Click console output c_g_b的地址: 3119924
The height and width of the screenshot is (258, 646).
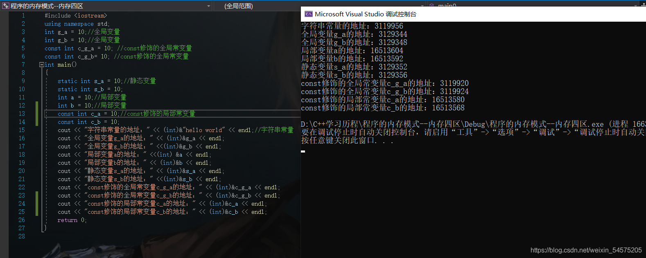tap(385, 91)
